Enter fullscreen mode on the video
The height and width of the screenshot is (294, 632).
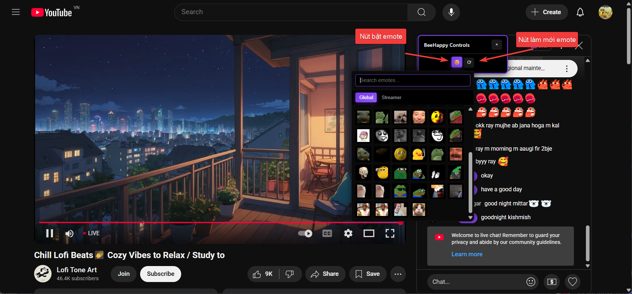click(390, 233)
